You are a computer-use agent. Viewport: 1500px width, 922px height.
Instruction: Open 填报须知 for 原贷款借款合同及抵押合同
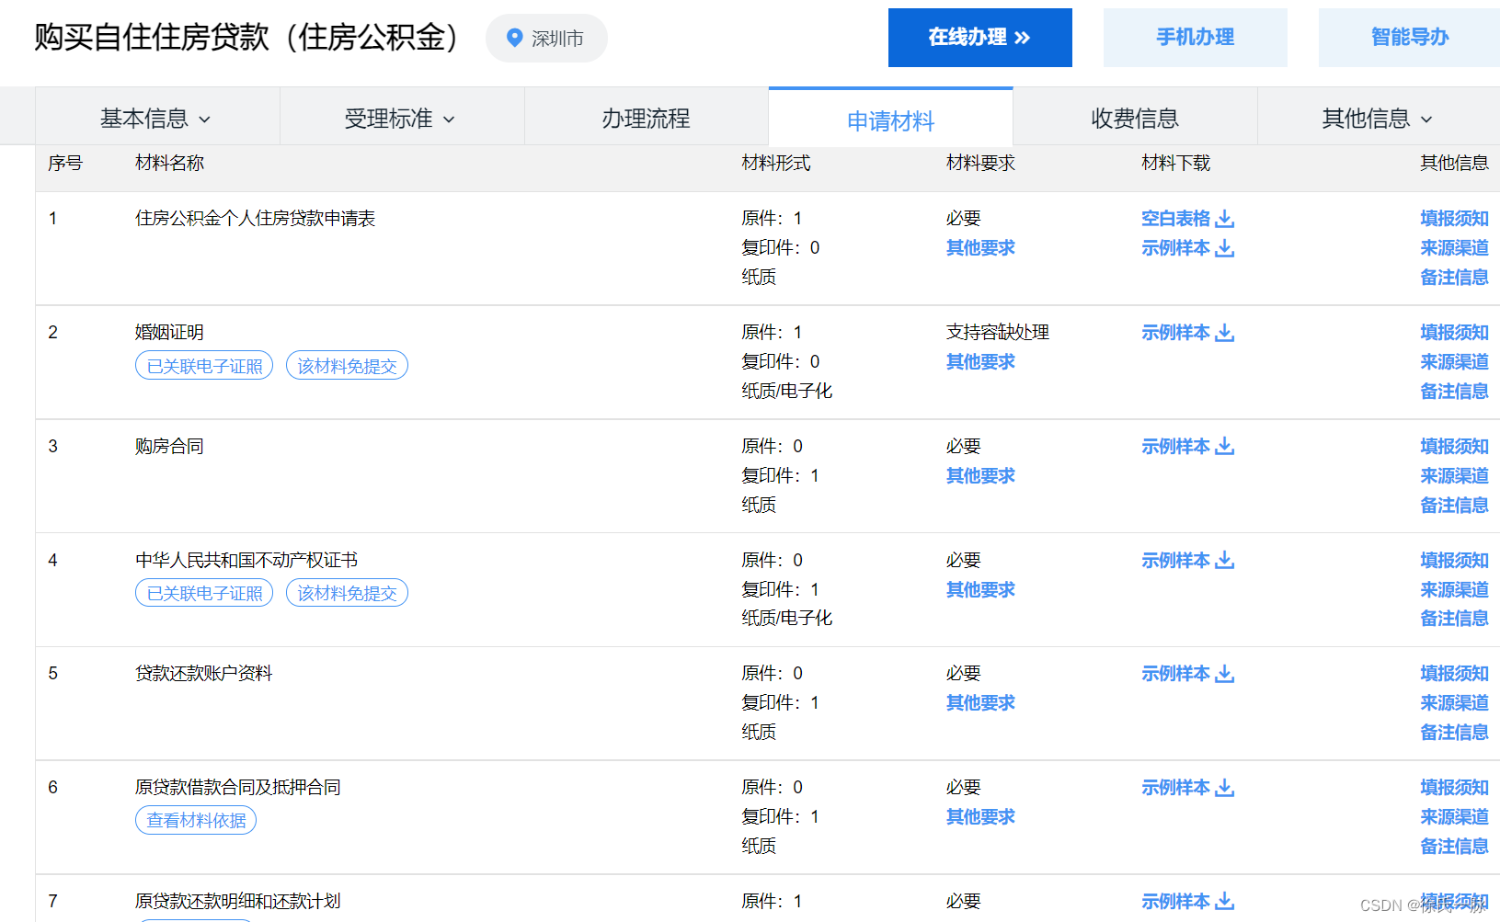click(1454, 788)
